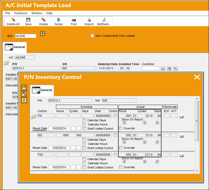
Task: Toggle Calendar Days for SDI control
Action: click(x=84, y=140)
